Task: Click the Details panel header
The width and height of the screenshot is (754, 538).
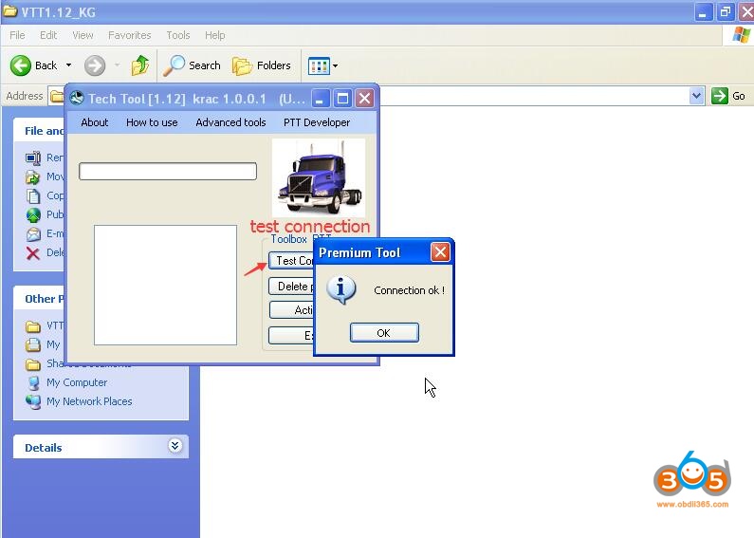Action: [101, 447]
